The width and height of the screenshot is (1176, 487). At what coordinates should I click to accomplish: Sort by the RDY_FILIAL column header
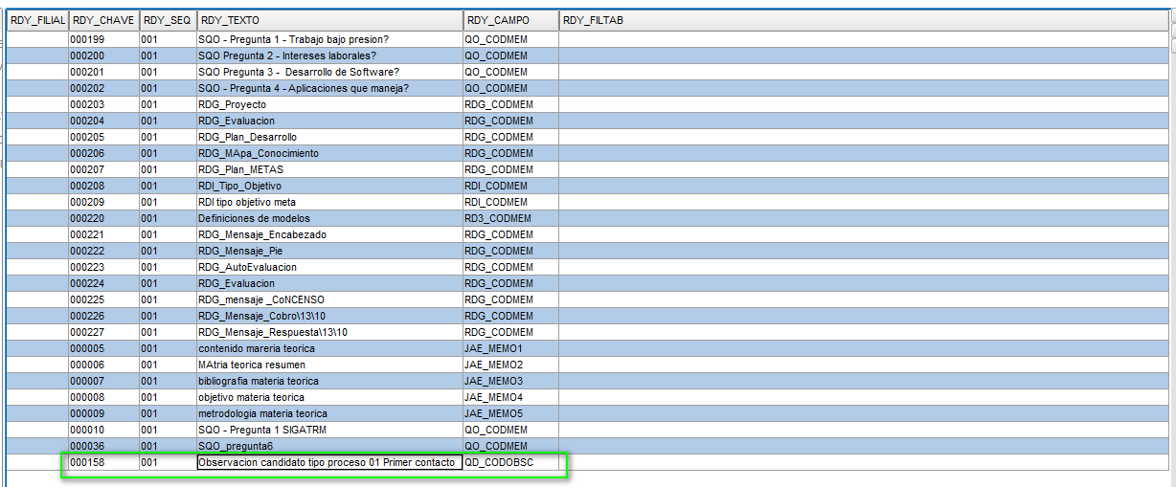(37, 20)
